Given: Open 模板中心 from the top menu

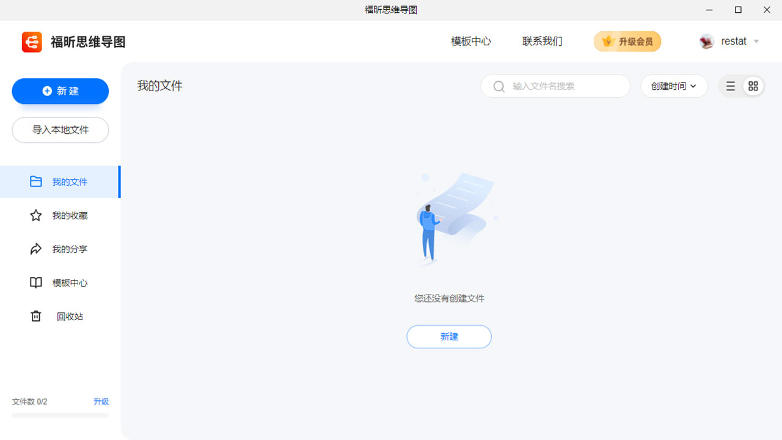Looking at the screenshot, I should (x=470, y=41).
